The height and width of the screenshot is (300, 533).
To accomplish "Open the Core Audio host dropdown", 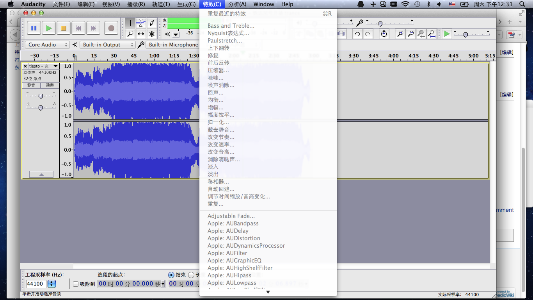I will 48,45.
